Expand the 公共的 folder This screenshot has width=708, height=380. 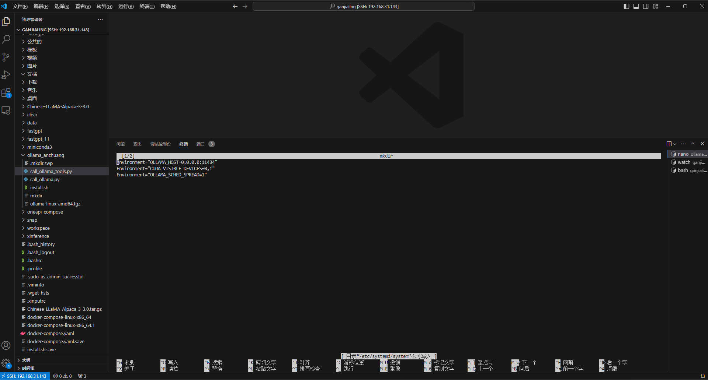coord(62,42)
